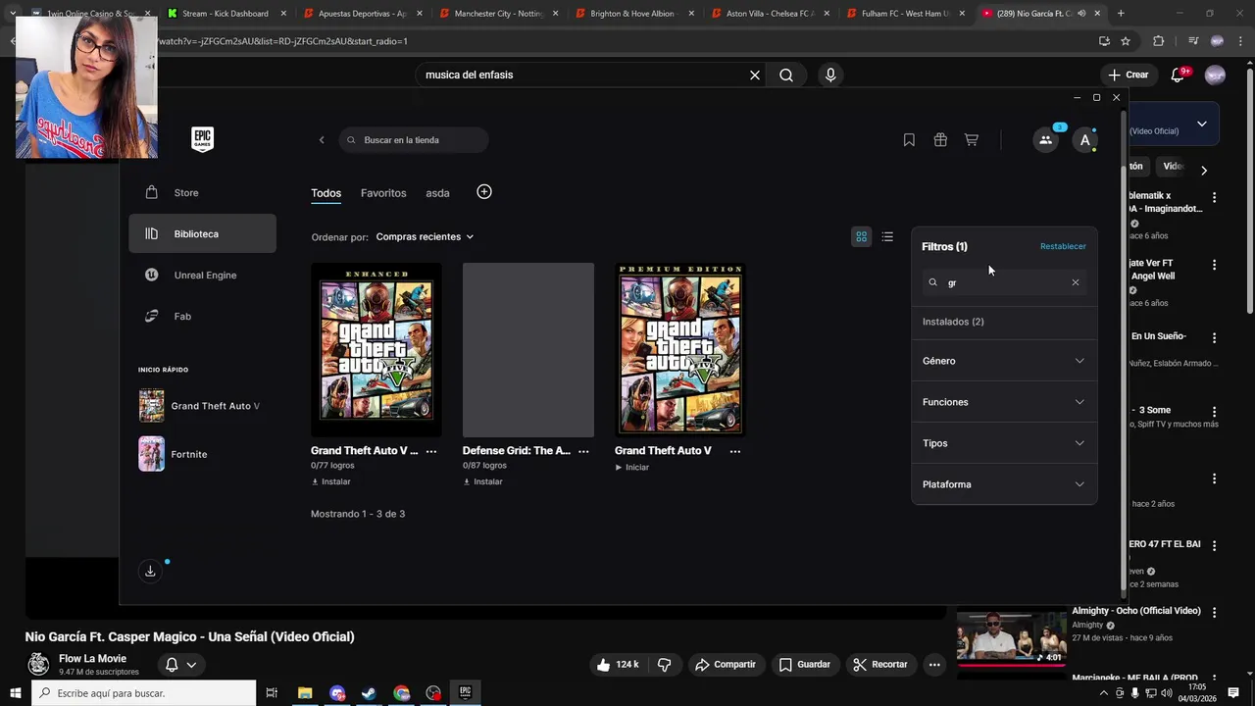1255x706 pixels.
Task: Switch library to list view
Action: tap(887, 236)
